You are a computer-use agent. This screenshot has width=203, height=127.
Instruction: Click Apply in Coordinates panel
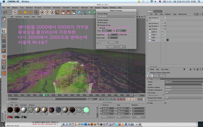click(x=138, y=117)
